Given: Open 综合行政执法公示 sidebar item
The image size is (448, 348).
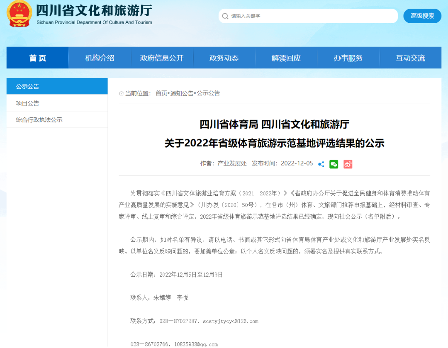Looking at the screenshot, I should point(39,120).
